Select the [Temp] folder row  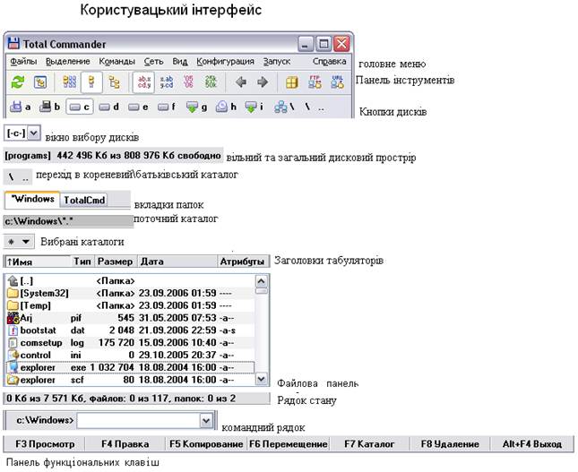point(130,305)
